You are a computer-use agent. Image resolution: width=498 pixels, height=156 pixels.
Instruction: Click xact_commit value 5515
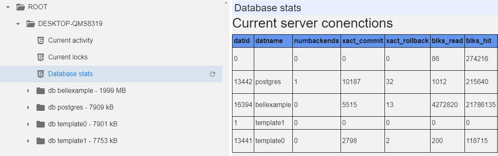pos(363,105)
